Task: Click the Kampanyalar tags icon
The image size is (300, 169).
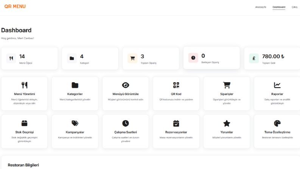Action: [x=75, y=123]
